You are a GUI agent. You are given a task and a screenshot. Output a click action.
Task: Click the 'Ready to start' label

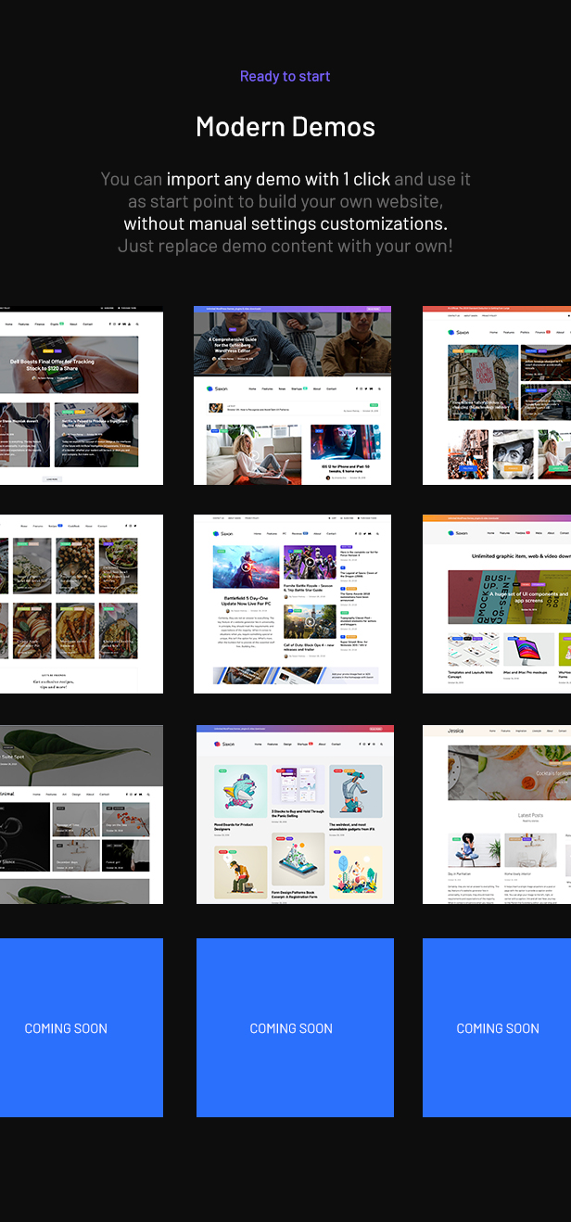(285, 76)
